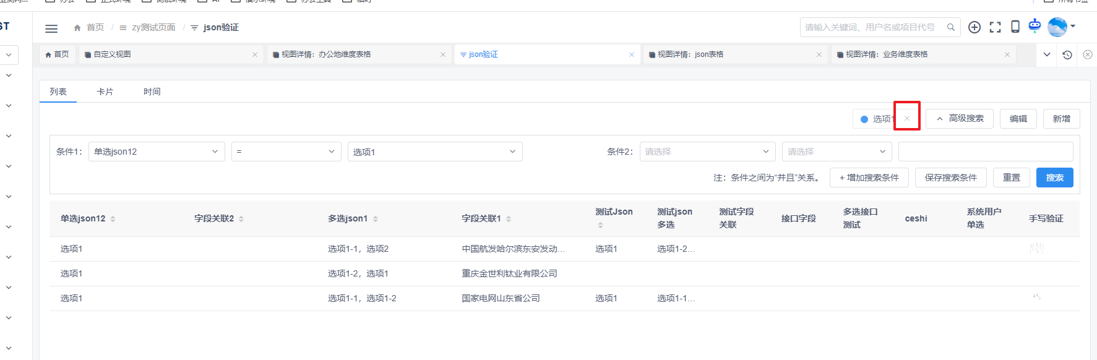The height and width of the screenshot is (360, 1097).
Task: Click the magnifier icon in keyword search
Action: tap(951, 27)
